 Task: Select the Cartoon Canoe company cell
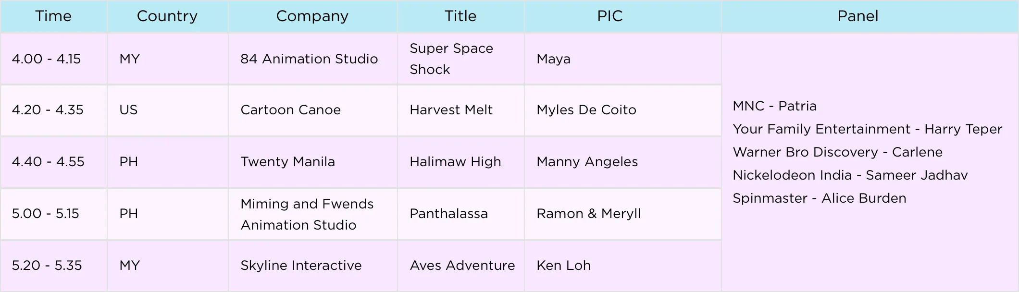click(x=290, y=110)
